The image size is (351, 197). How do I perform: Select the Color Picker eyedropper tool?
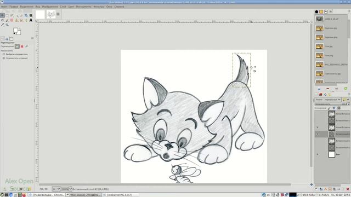coord(2,25)
